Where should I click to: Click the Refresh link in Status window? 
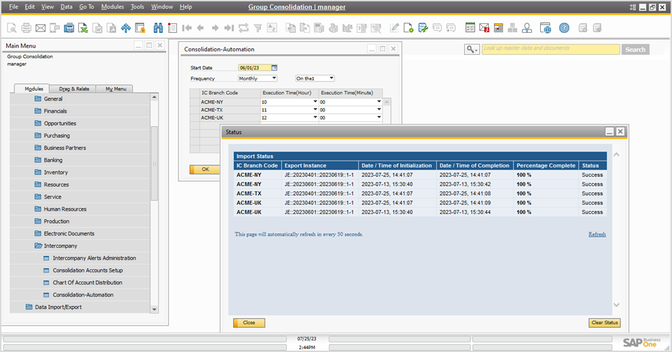pos(596,234)
